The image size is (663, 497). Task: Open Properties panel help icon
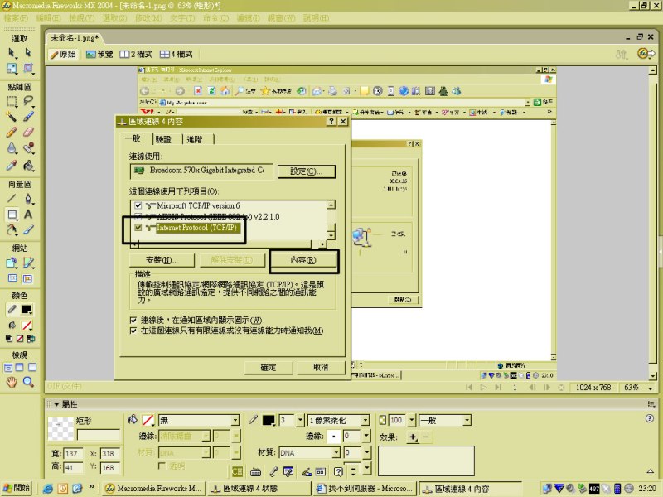click(x=650, y=418)
